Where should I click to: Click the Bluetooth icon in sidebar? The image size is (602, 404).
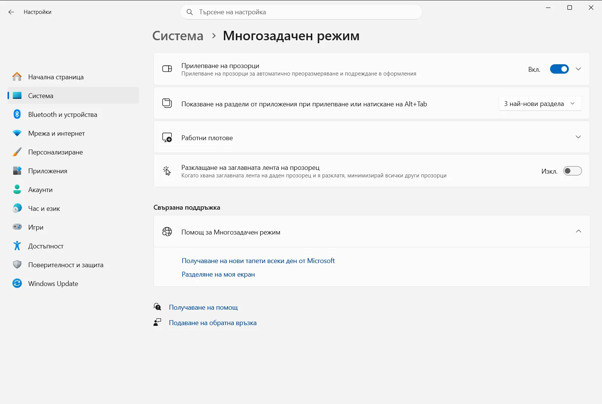(x=17, y=114)
